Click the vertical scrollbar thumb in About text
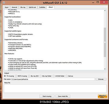 pyautogui.click(x=105, y=42)
